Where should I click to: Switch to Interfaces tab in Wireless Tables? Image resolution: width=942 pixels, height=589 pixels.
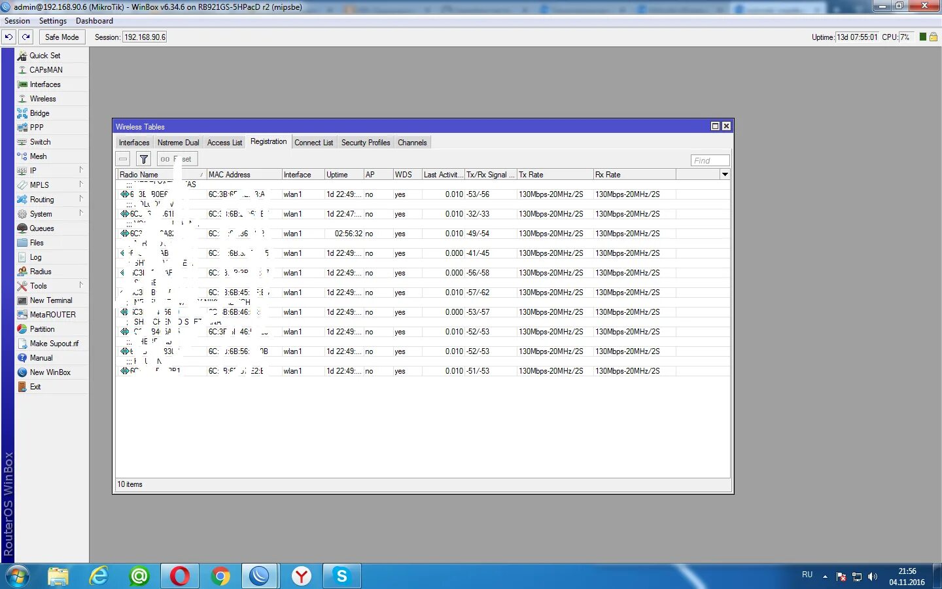coord(134,143)
